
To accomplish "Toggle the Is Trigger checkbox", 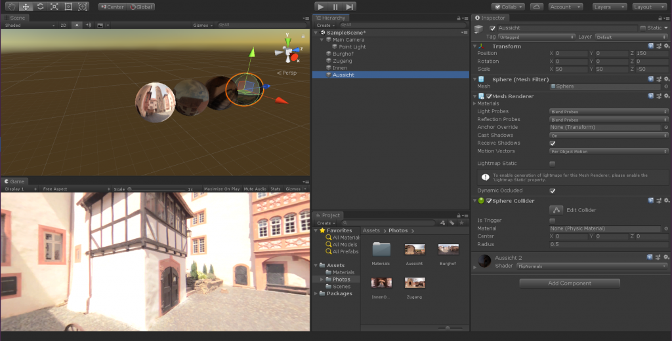I will [552, 221].
